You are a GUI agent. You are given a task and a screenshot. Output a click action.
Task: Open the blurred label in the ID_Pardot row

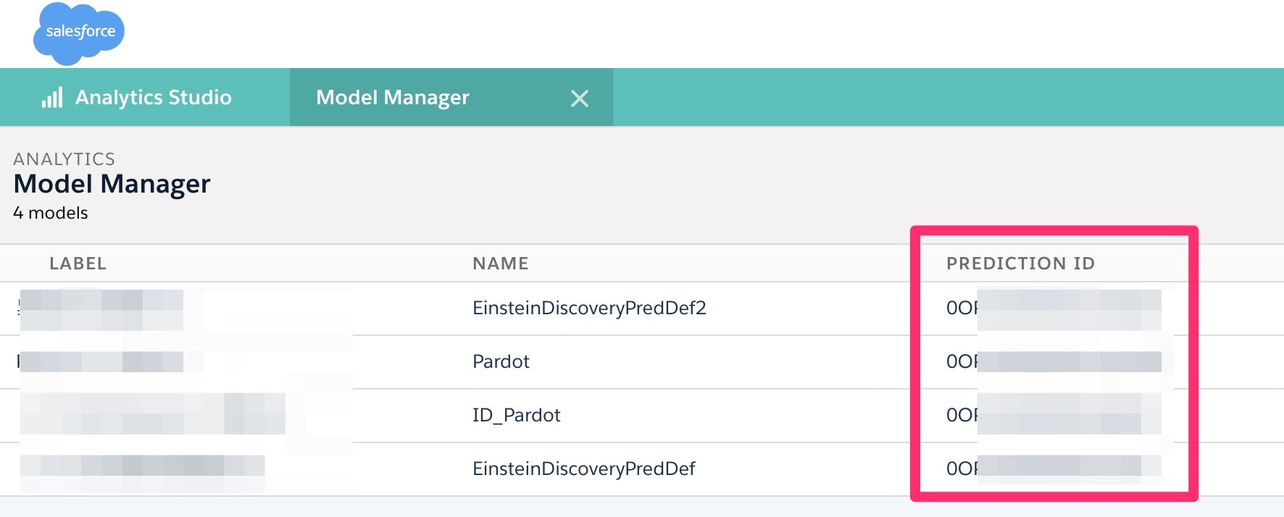pos(152,414)
